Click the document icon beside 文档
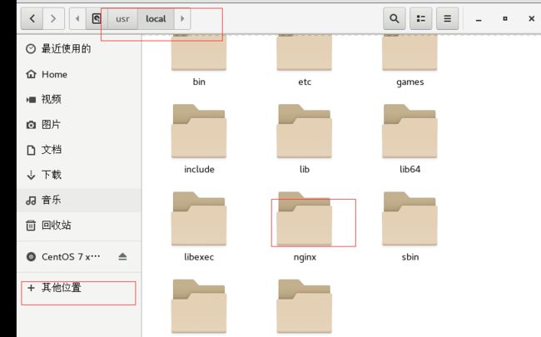 point(31,150)
